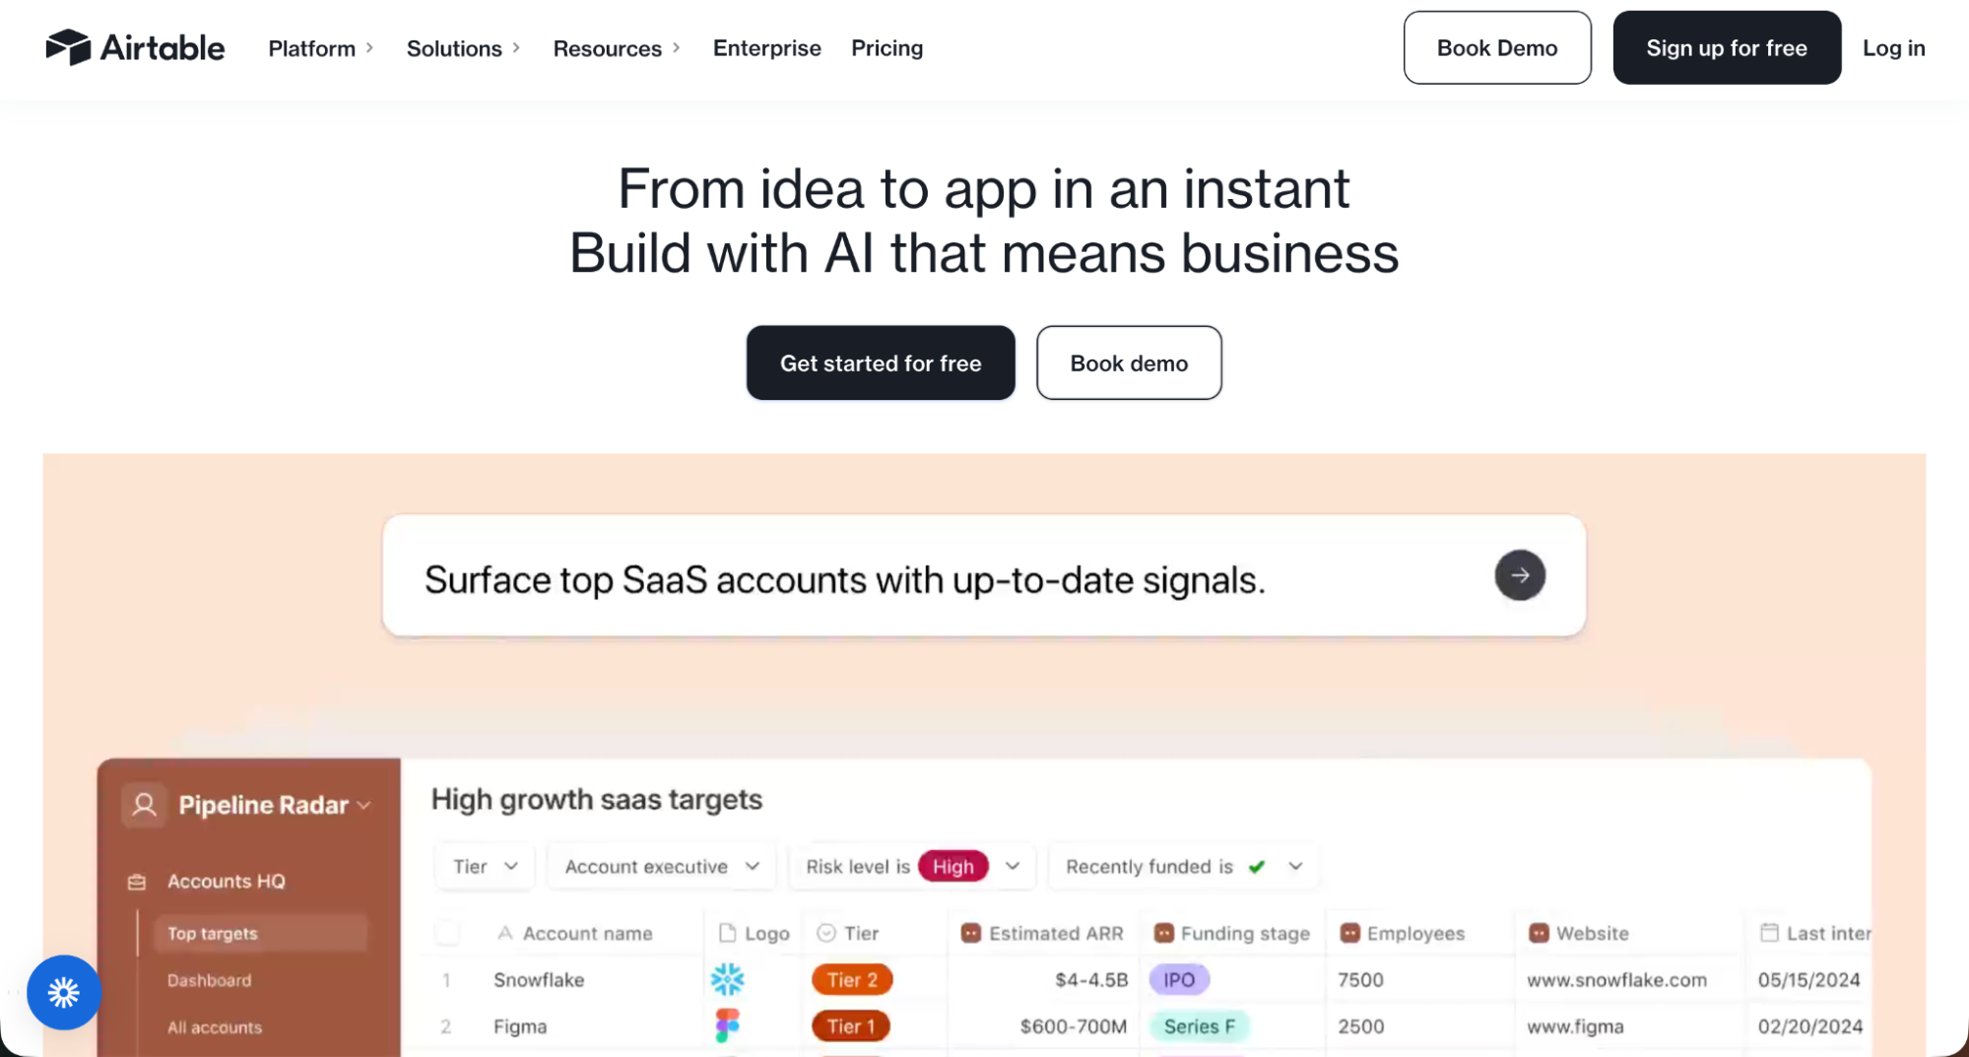Viewport: 1969px width, 1057px height.
Task: Toggle the green checkmark in Recently funded filter
Action: (1257, 866)
